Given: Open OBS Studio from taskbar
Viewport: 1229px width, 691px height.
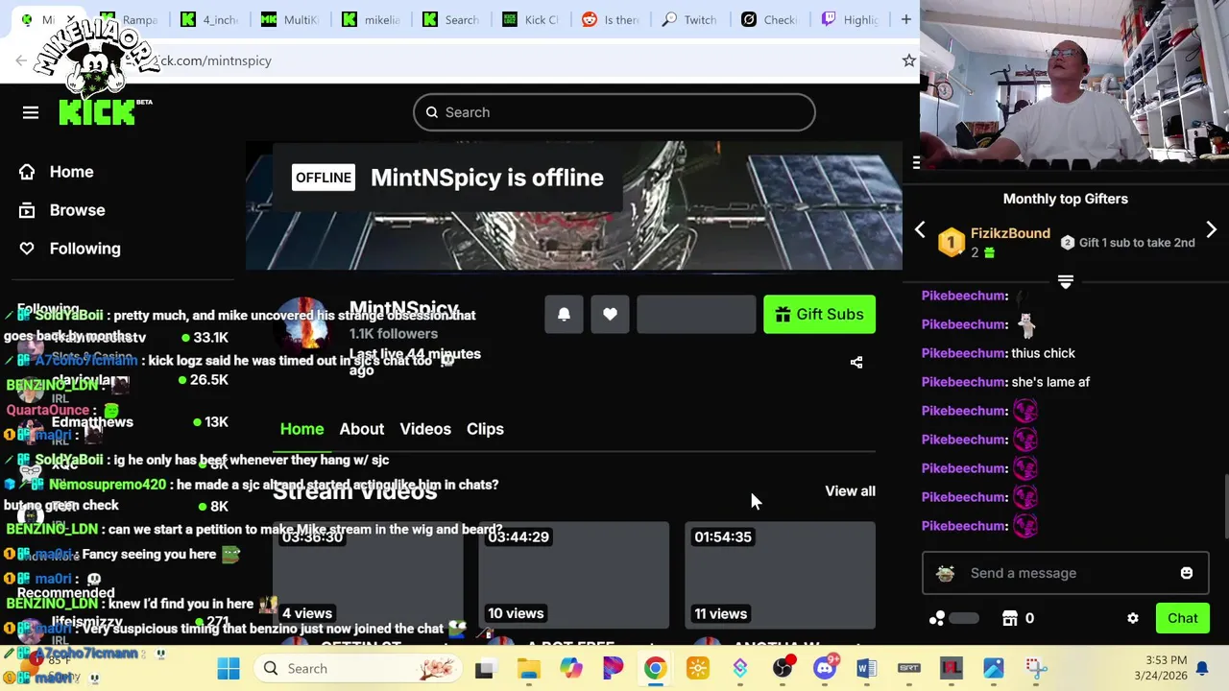Looking at the screenshot, I should 783,668.
